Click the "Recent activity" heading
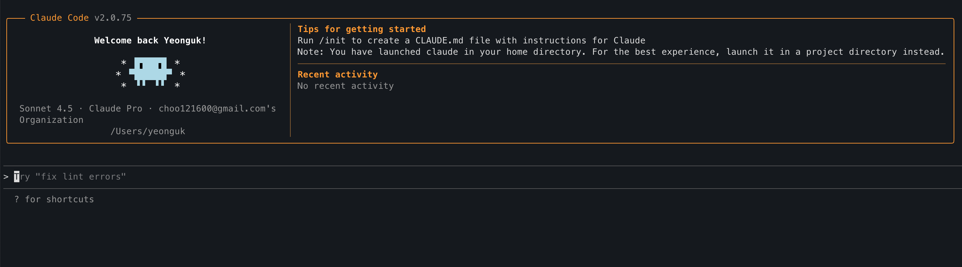 coord(337,74)
